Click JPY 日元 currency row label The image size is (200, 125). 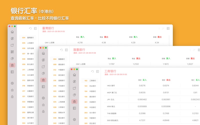click(x=110, y=99)
